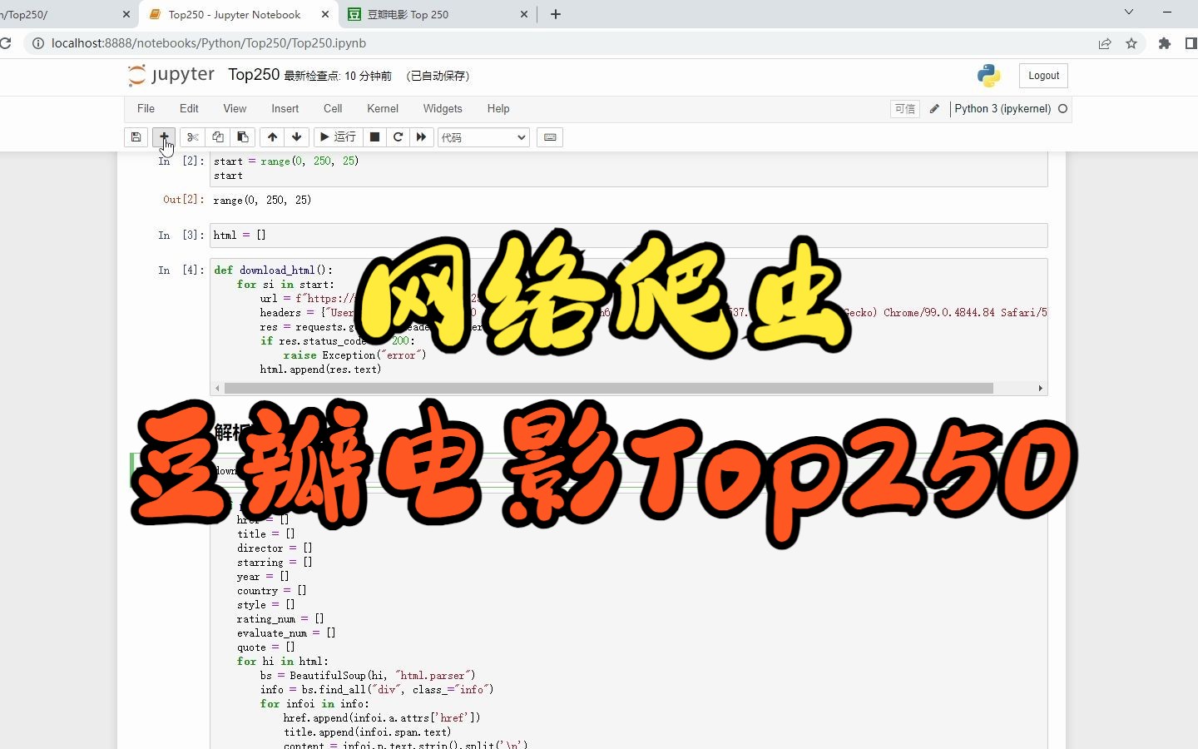Open the cell type dropdown 代码
Screen dimensions: 1198x749
[483, 137]
